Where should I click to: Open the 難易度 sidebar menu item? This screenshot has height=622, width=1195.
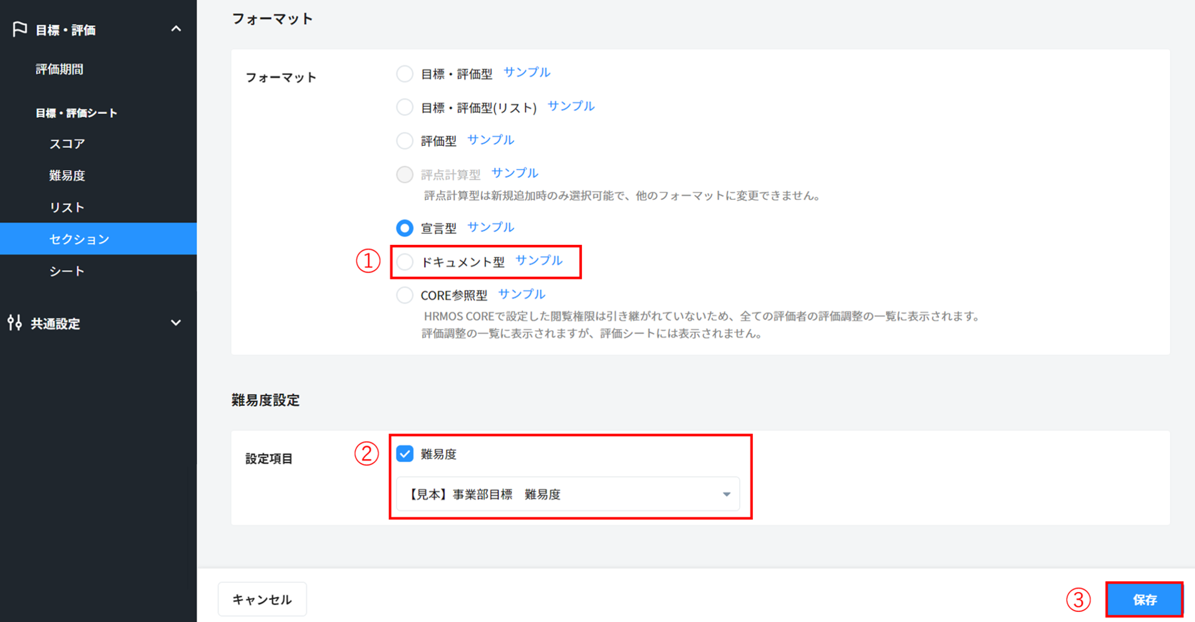(67, 175)
